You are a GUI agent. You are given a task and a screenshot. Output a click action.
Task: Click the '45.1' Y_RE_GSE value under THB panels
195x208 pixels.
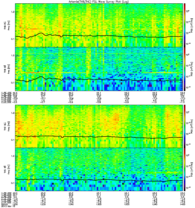click(183, 95)
